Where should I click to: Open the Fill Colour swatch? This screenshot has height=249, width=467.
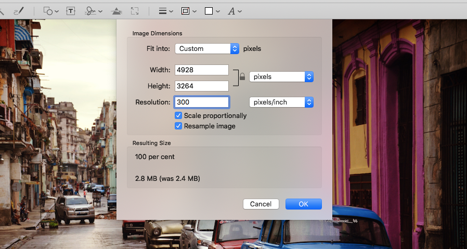point(212,10)
